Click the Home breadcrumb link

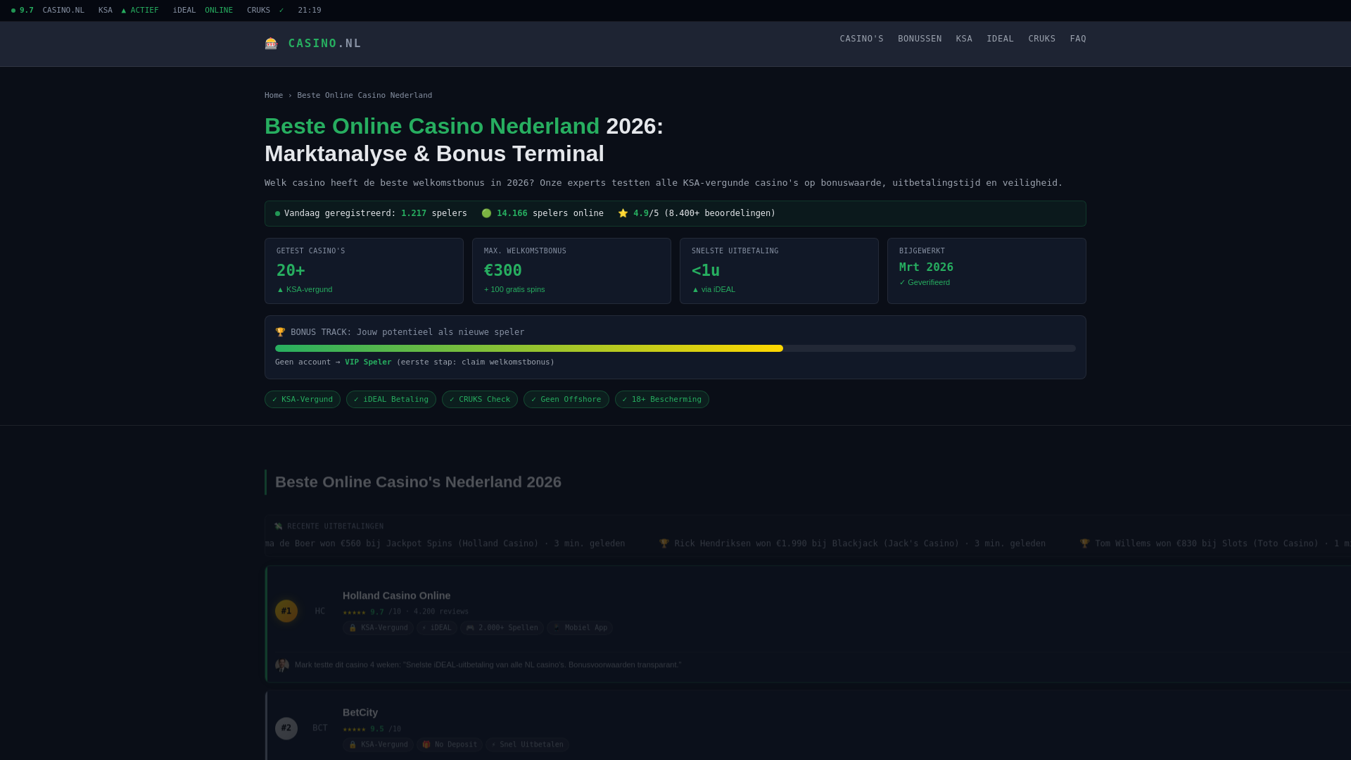tap(274, 96)
